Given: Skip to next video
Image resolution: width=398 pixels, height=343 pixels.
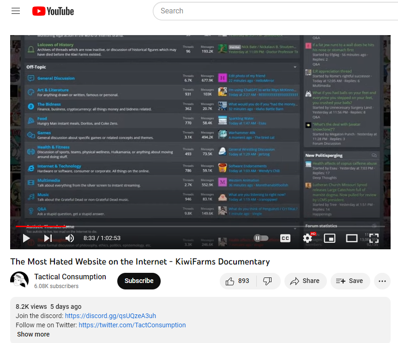Looking at the screenshot, I should [48, 238].
